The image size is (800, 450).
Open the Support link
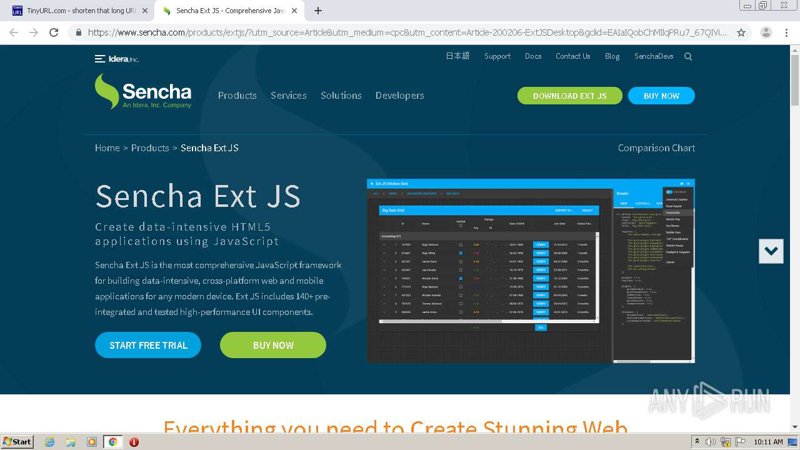click(497, 56)
